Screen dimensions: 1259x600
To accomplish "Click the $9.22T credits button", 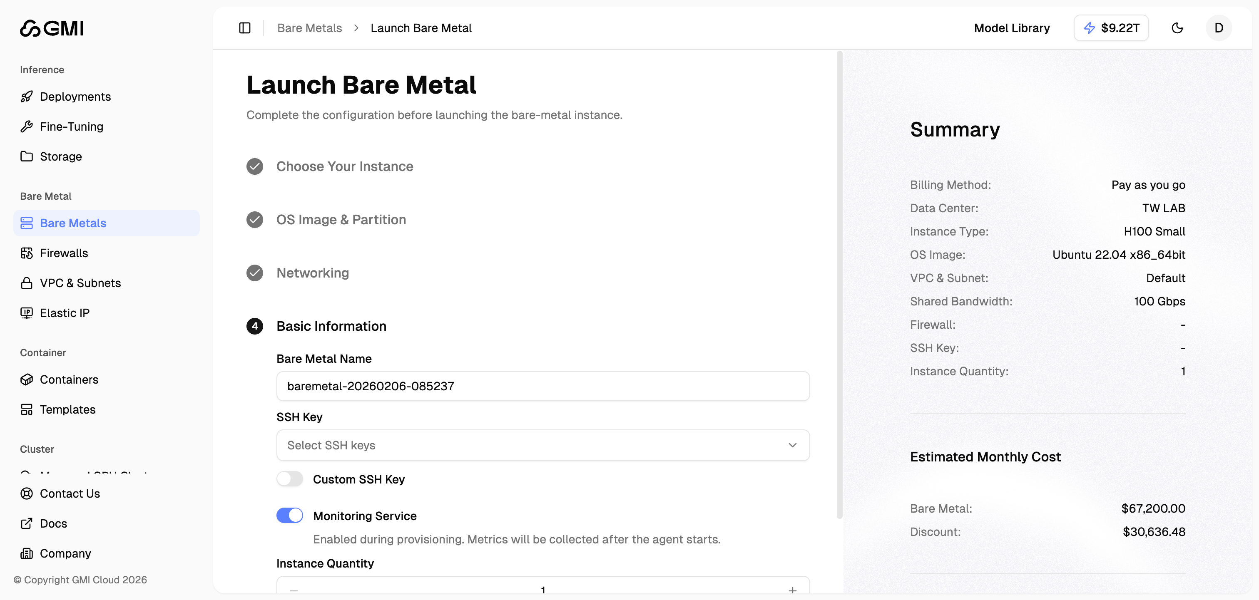I will (x=1111, y=28).
